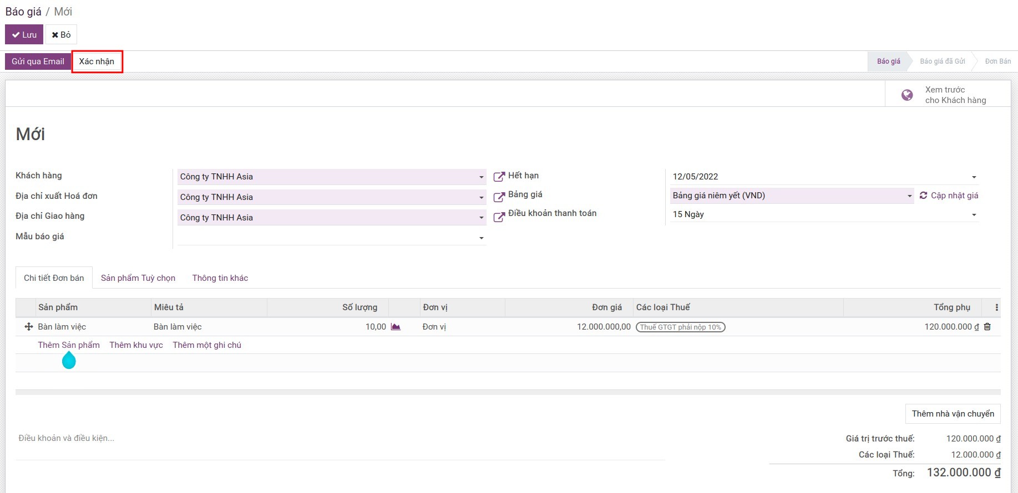Image resolution: width=1018 pixels, height=493 pixels.
Task: Click Thêm Sản phẩm link
Action: [x=69, y=345]
